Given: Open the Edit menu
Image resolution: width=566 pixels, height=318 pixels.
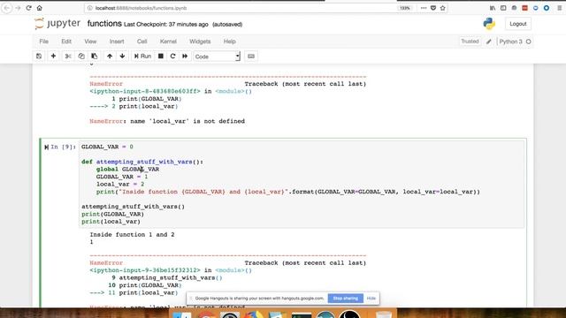Looking at the screenshot, I should tap(66, 42).
